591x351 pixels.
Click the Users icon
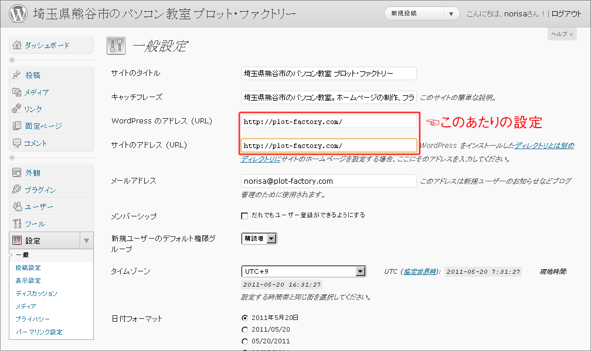pos(18,206)
